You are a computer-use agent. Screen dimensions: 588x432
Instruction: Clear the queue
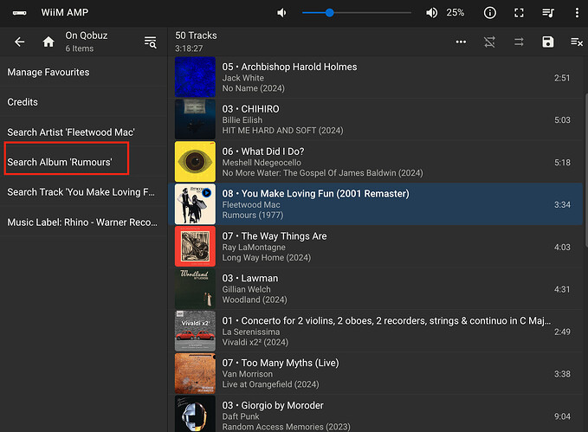[x=577, y=42]
